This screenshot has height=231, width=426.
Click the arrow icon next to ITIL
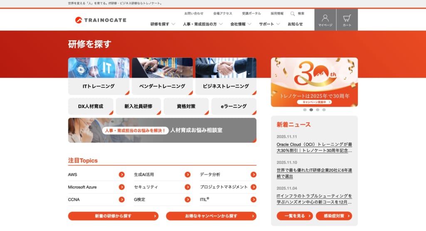tap(253, 199)
